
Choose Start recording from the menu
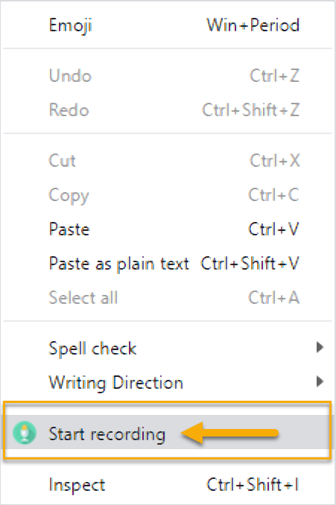tap(168, 432)
